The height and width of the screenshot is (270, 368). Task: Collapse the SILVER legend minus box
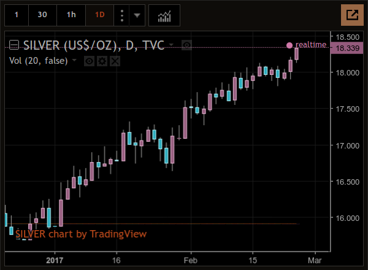14,45
